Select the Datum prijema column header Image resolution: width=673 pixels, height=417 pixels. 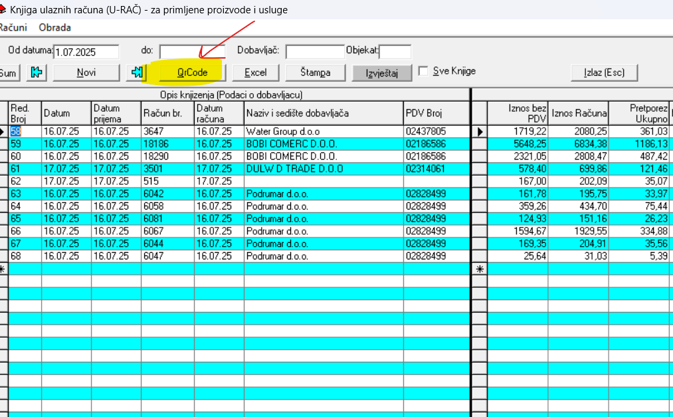116,113
